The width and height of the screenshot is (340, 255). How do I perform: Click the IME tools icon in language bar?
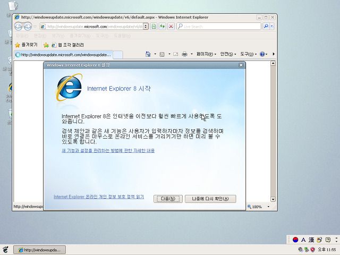(x=319, y=240)
